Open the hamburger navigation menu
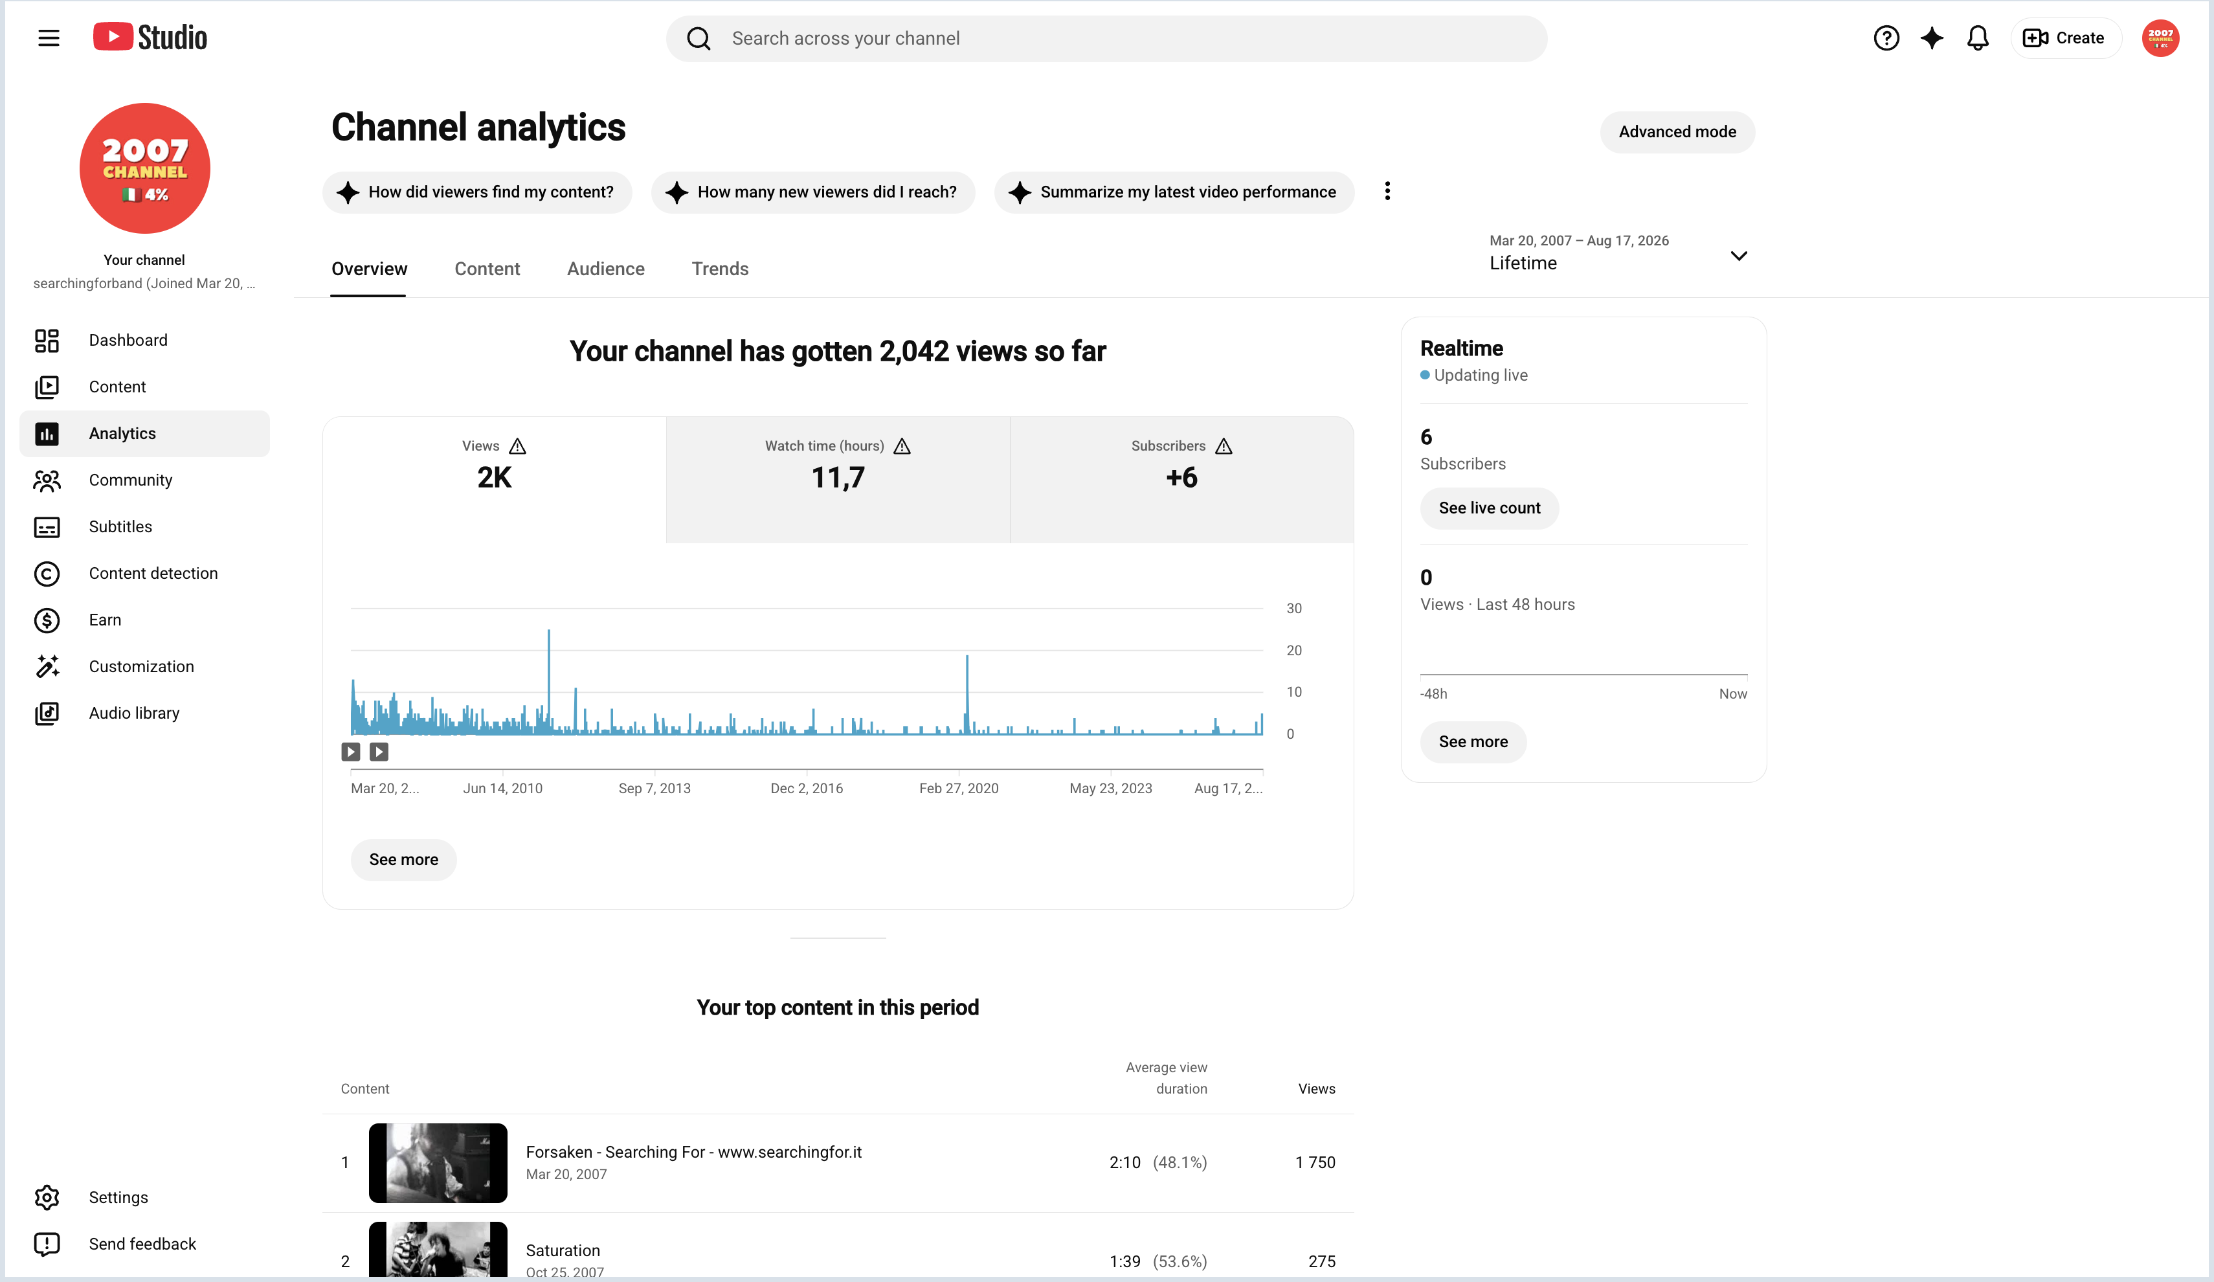The height and width of the screenshot is (1282, 2214). click(x=49, y=38)
